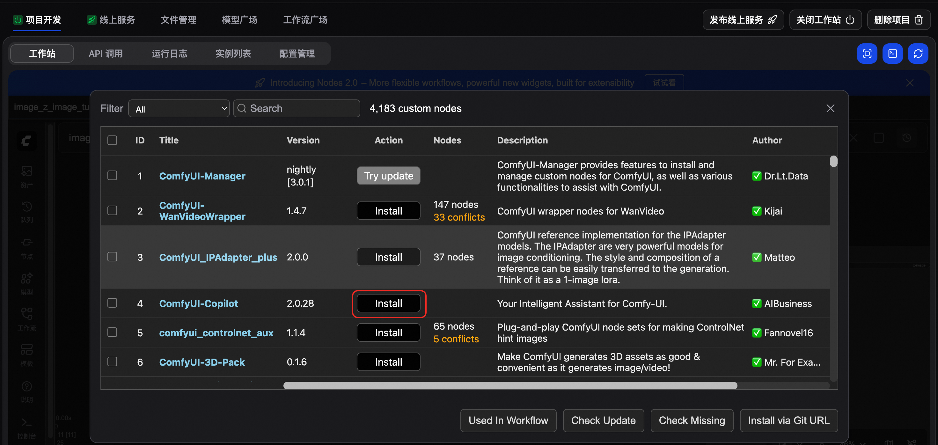Click Try update for ComfyUI-Manager
The width and height of the screenshot is (938, 445).
[x=389, y=176]
